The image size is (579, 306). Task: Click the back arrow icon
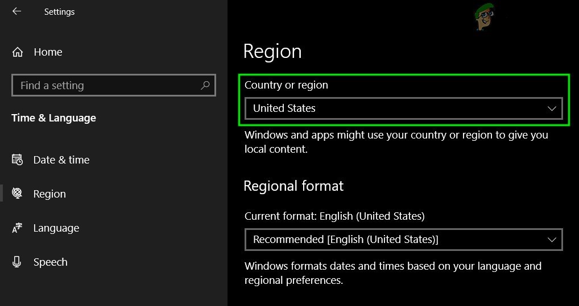tap(17, 11)
